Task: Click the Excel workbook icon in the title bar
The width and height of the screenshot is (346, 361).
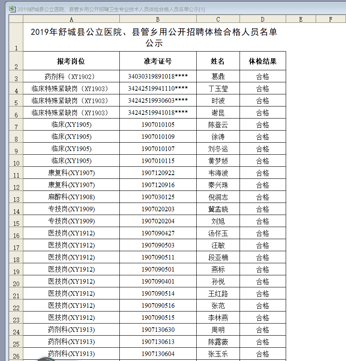Action: [x=12, y=9]
